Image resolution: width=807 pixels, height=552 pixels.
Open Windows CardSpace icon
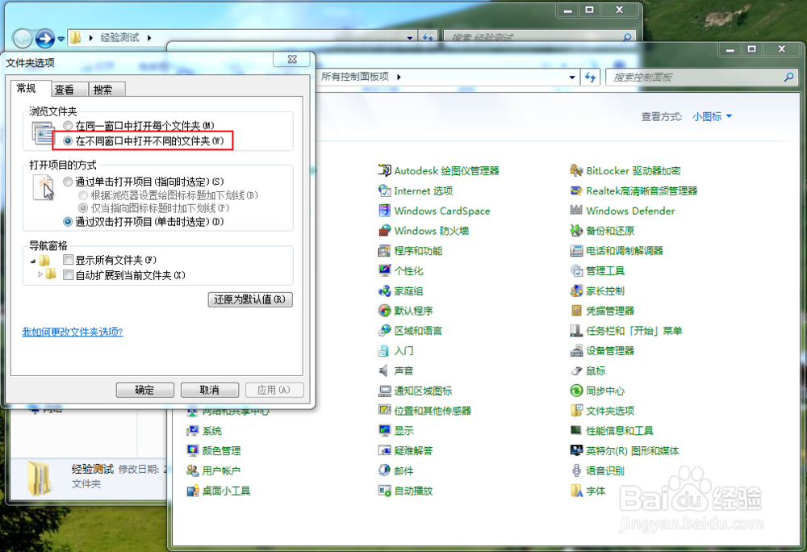coord(384,211)
